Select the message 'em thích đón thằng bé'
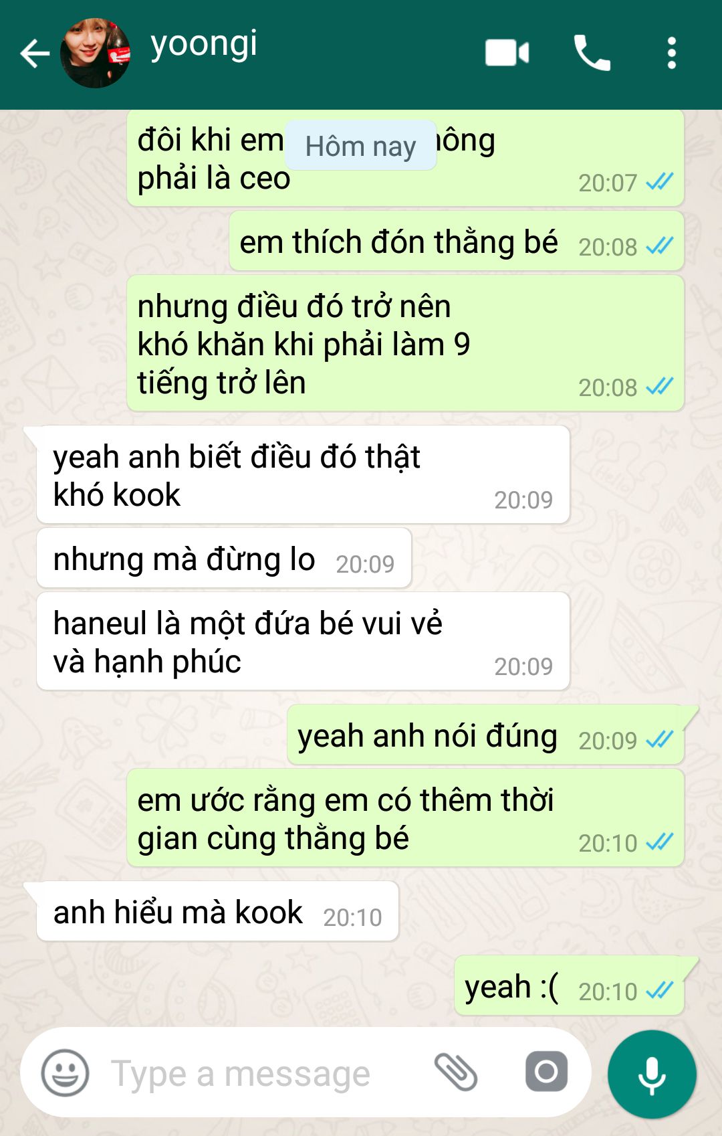Screen dimensions: 722x1136 pyautogui.click(x=457, y=241)
